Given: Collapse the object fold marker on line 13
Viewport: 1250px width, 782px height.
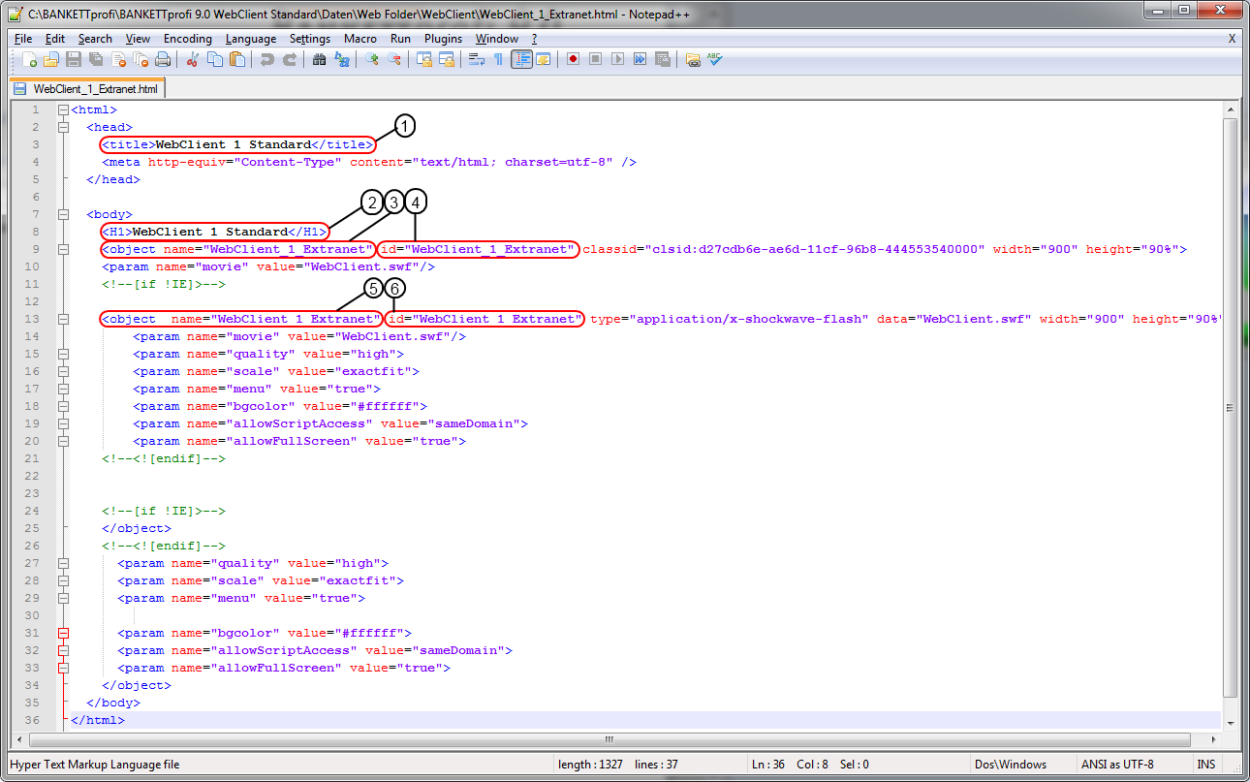Looking at the screenshot, I should (63, 320).
